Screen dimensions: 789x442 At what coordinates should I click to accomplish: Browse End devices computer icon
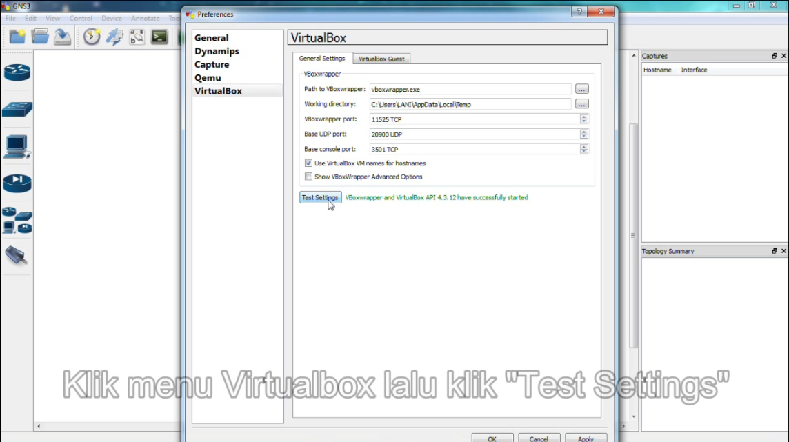tap(17, 146)
